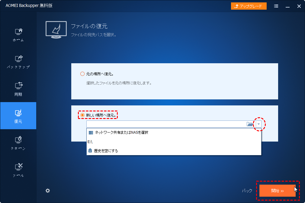Browse for destination with the folder icon
Screen dimensions: 305x203
(250, 124)
